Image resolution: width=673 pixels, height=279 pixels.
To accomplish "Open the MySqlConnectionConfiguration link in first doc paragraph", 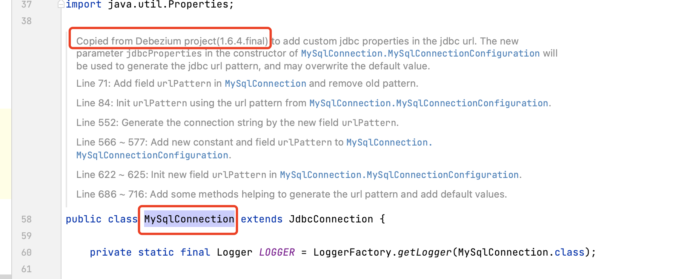I will tap(420, 54).
